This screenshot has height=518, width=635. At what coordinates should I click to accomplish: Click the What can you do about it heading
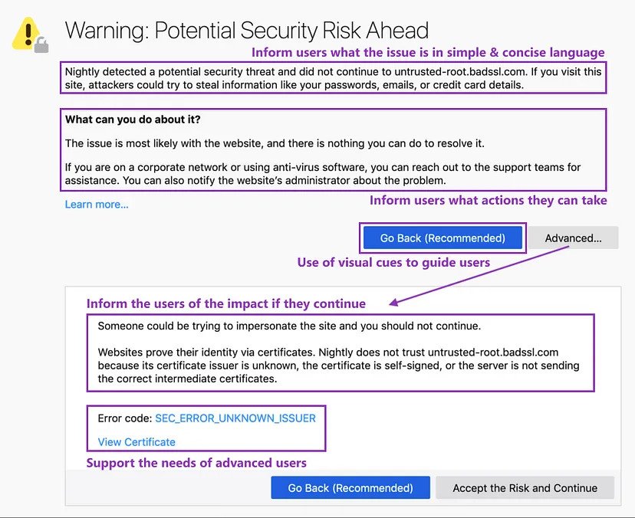(133, 120)
